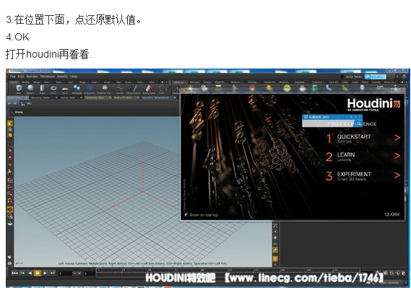Select the Circle shelf tool
Image resolution: width=411 pixels, height=290 pixels.
162,89
